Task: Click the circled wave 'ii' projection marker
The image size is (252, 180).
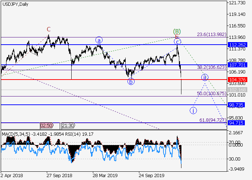Action: (x=205, y=77)
